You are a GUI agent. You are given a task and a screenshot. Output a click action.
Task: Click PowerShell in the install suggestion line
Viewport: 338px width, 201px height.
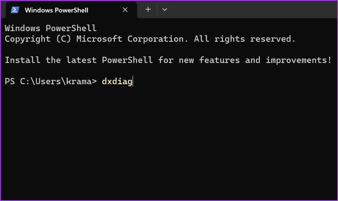128,60
